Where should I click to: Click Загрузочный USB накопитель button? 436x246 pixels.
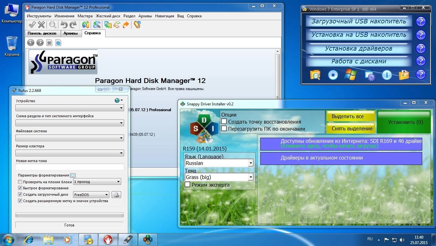[359, 21]
